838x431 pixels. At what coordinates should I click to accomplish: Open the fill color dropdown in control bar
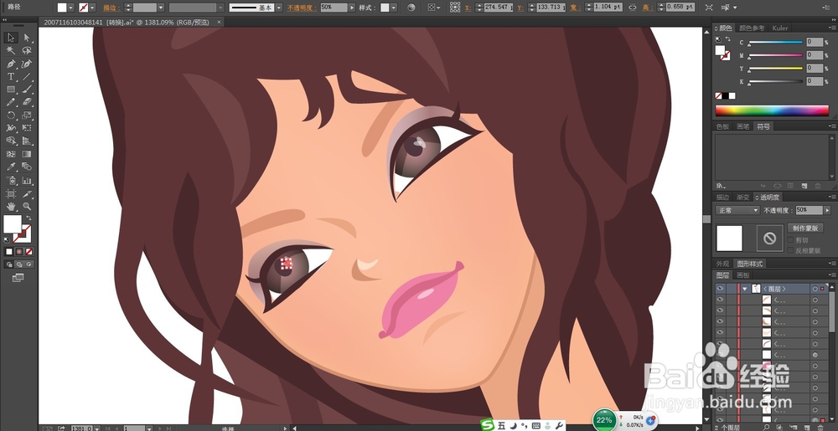point(71,8)
